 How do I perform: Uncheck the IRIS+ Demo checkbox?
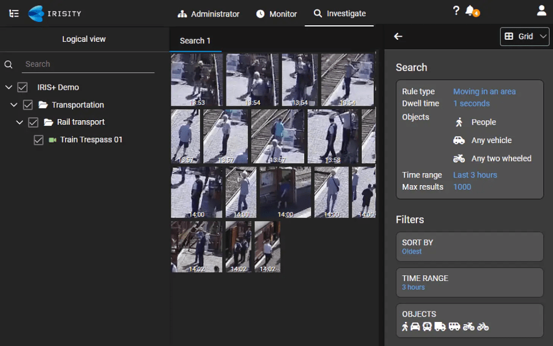22,87
